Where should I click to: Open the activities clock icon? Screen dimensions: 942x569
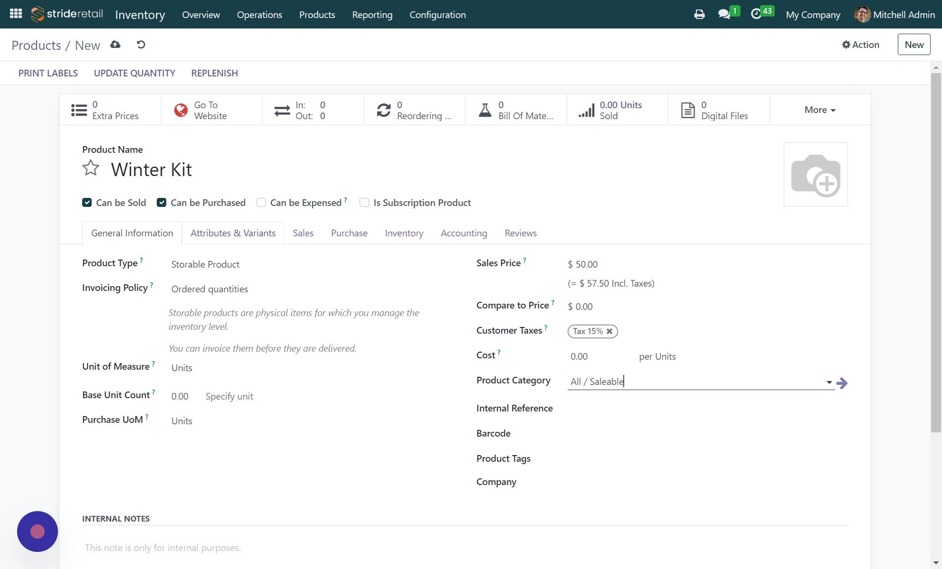756,14
